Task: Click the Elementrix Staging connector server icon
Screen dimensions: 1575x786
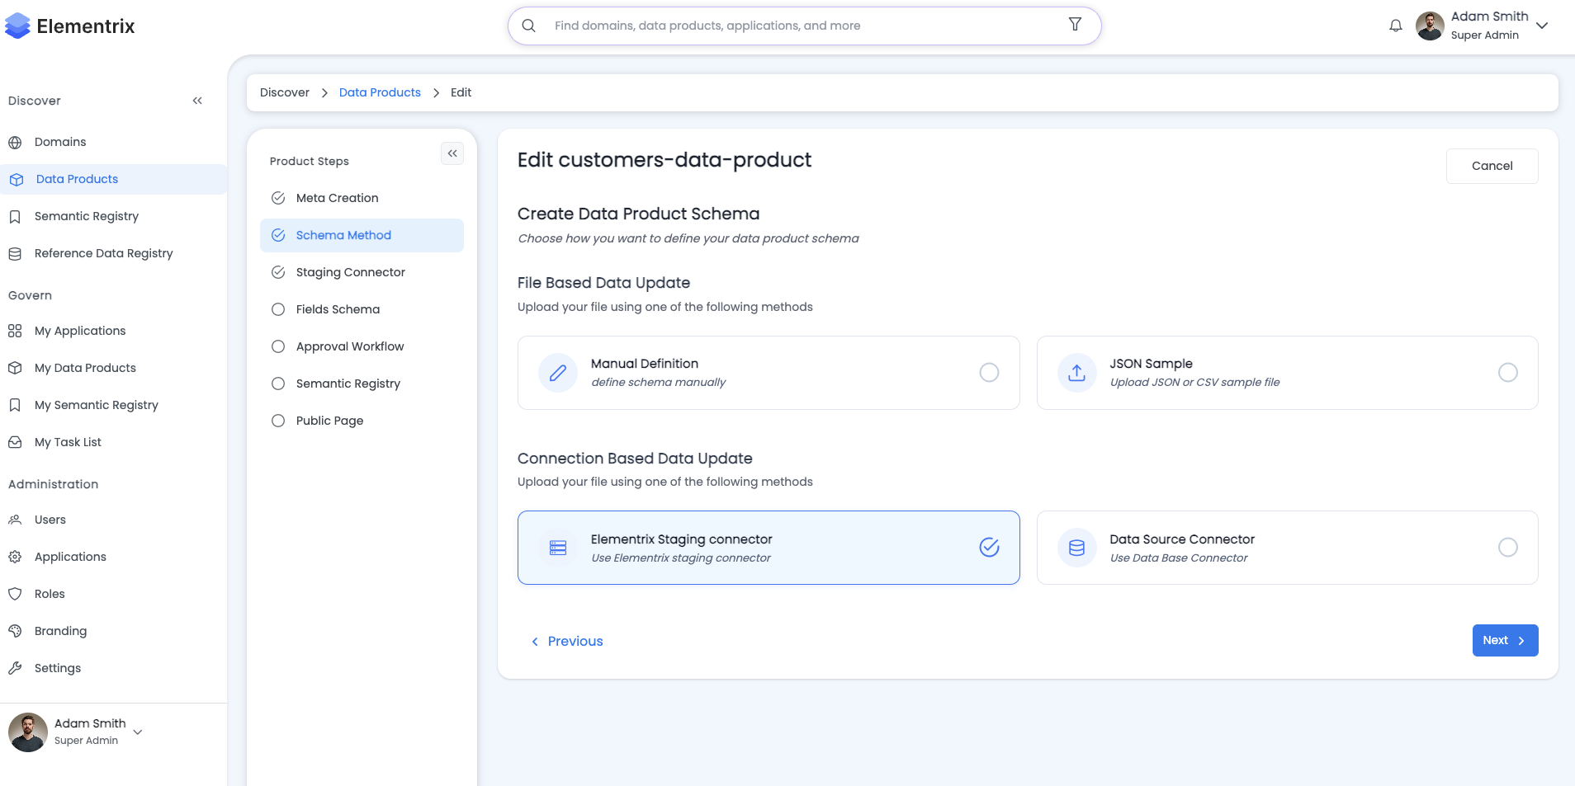Action: point(558,548)
